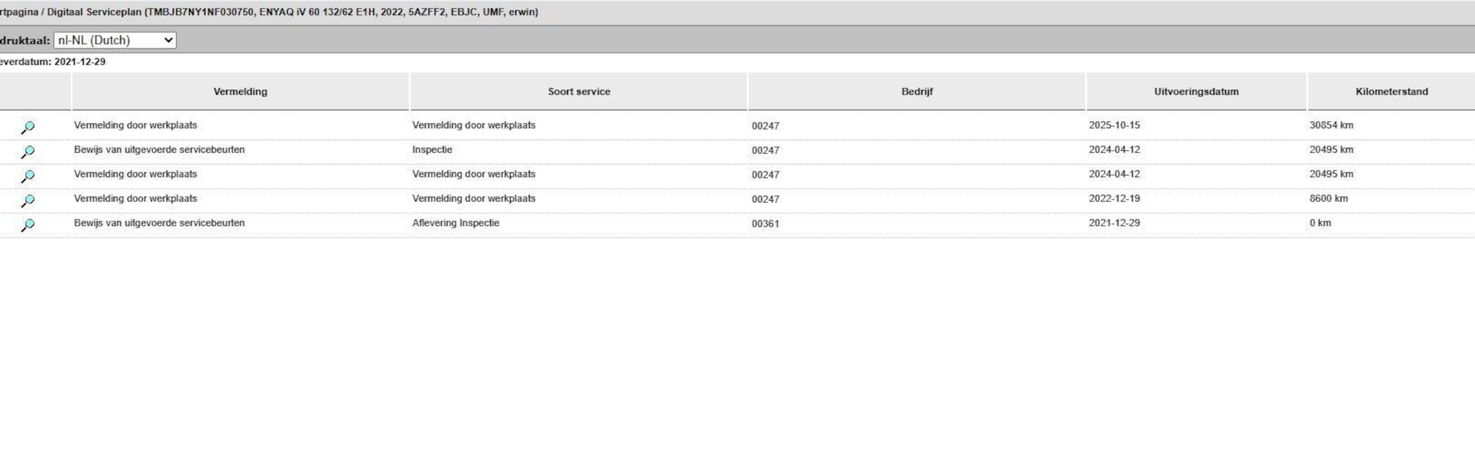Open magnifier for the 8600 km entry
The width and height of the screenshot is (1475, 467).
click(x=27, y=200)
